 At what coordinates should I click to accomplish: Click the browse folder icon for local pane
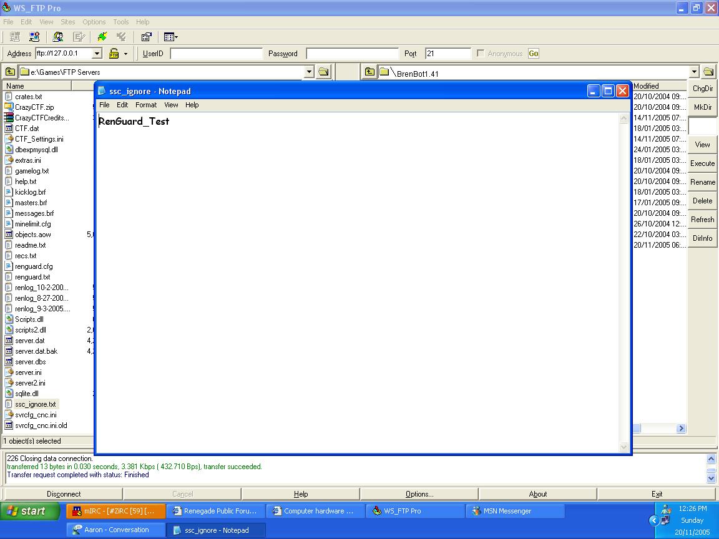pos(323,72)
